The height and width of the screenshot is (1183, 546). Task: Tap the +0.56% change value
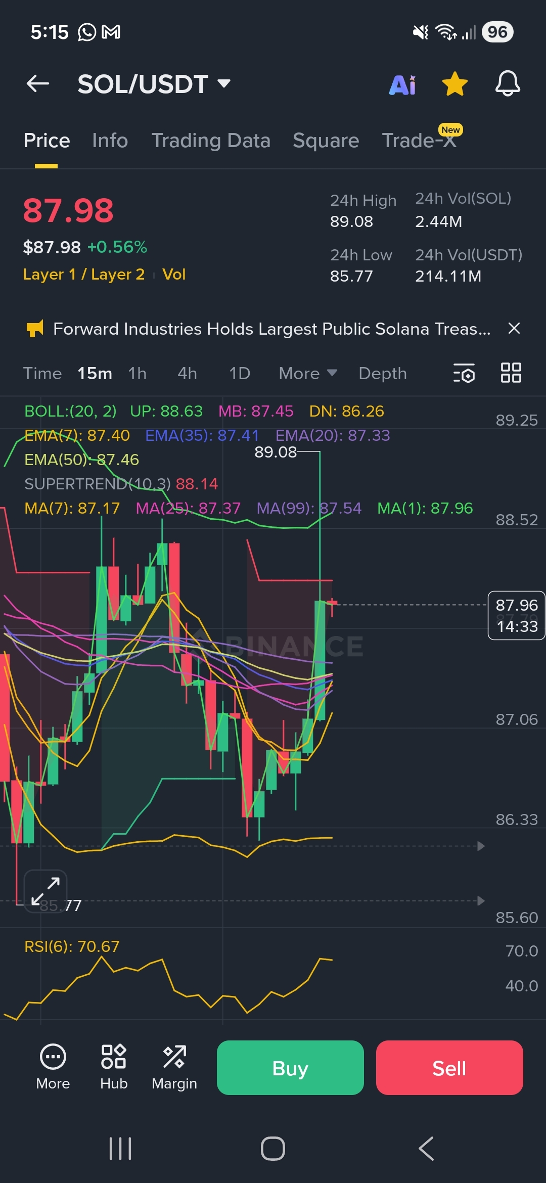[117, 247]
